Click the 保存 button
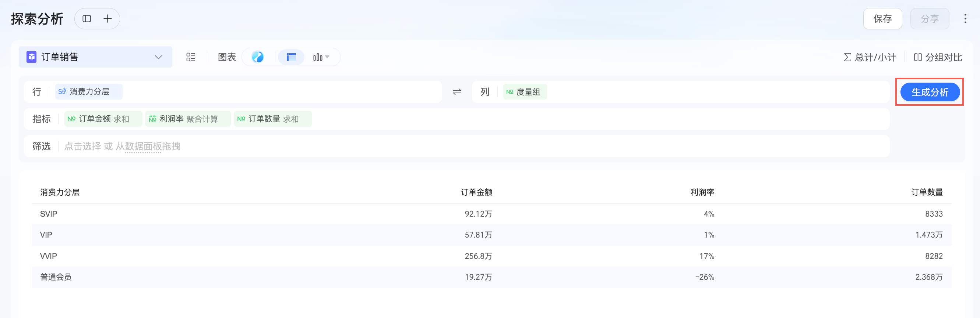980x318 pixels. tap(882, 19)
